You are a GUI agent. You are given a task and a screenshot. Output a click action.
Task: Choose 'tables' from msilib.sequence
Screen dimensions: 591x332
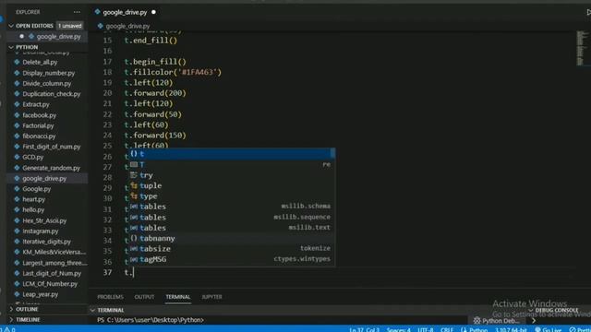click(x=232, y=218)
